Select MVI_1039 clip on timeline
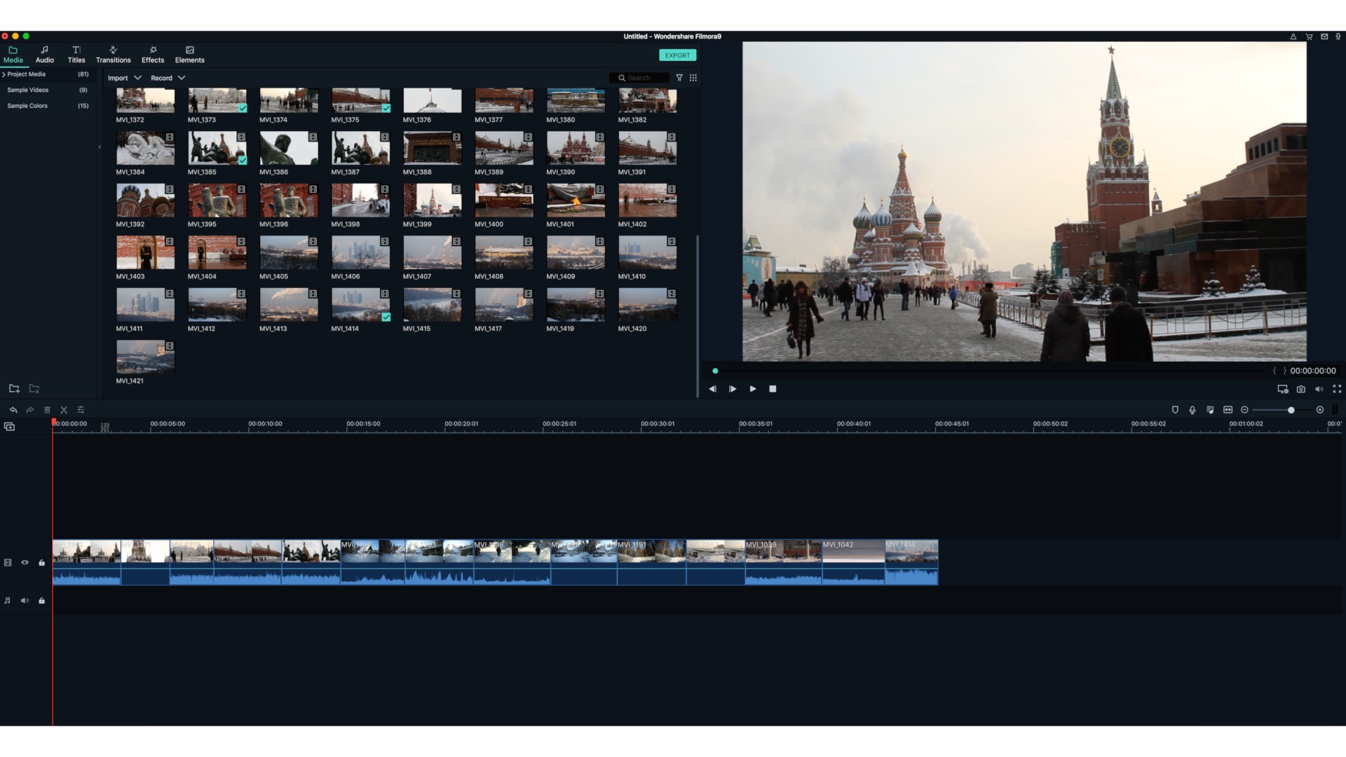Screen dimensions: 1346x757 click(783, 562)
